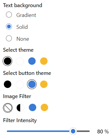
Task: Choose the black button theme swatch
Action: point(7,84)
